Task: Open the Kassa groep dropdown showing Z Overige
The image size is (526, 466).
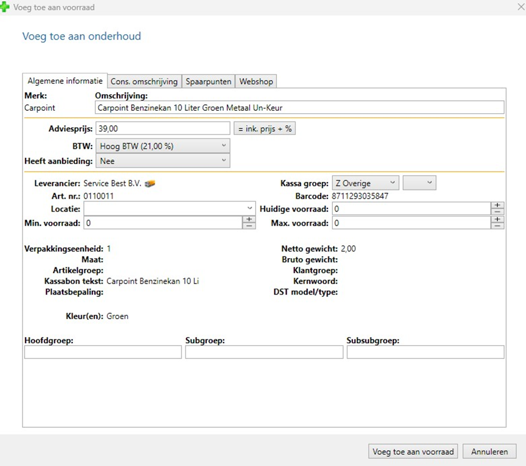Action: tap(365, 183)
